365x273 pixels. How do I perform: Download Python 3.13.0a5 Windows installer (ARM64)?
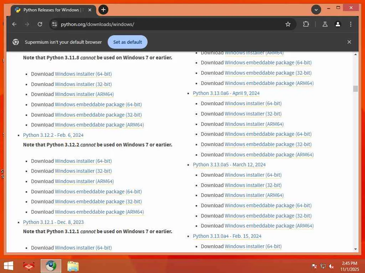tap(254, 195)
